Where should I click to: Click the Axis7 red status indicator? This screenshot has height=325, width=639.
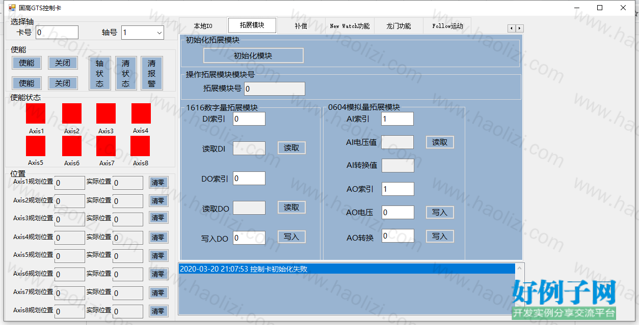point(106,146)
